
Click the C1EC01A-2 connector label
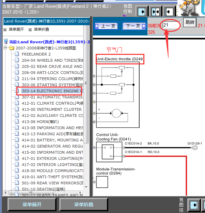133,143
